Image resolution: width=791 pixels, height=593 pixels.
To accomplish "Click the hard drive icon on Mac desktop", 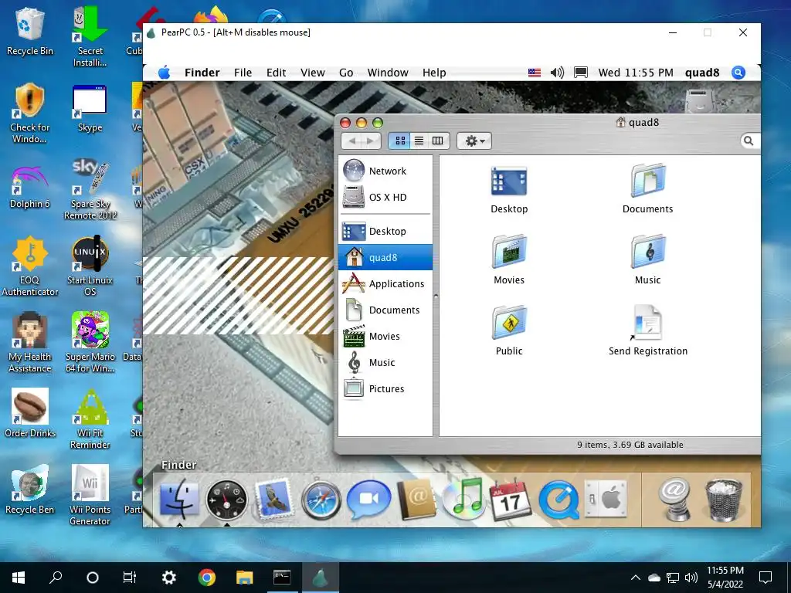I will point(700,100).
